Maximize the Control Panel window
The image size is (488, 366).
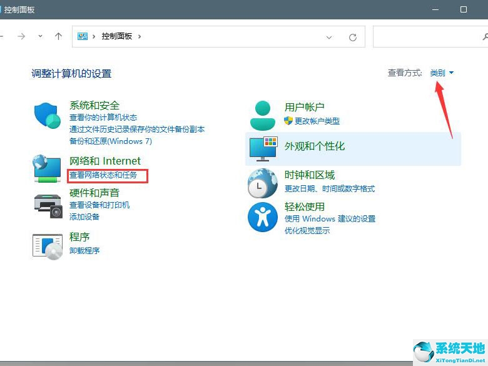click(x=464, y=9)
